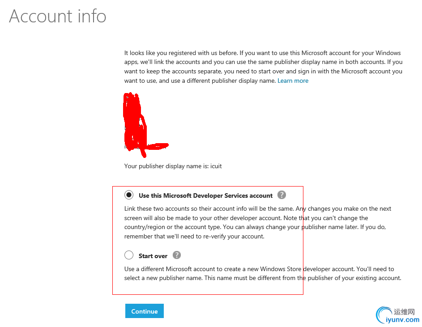Screen dimensions: 422x327
Task: Click the red scribbled redaction area
Action: click(x=135, y=122)
